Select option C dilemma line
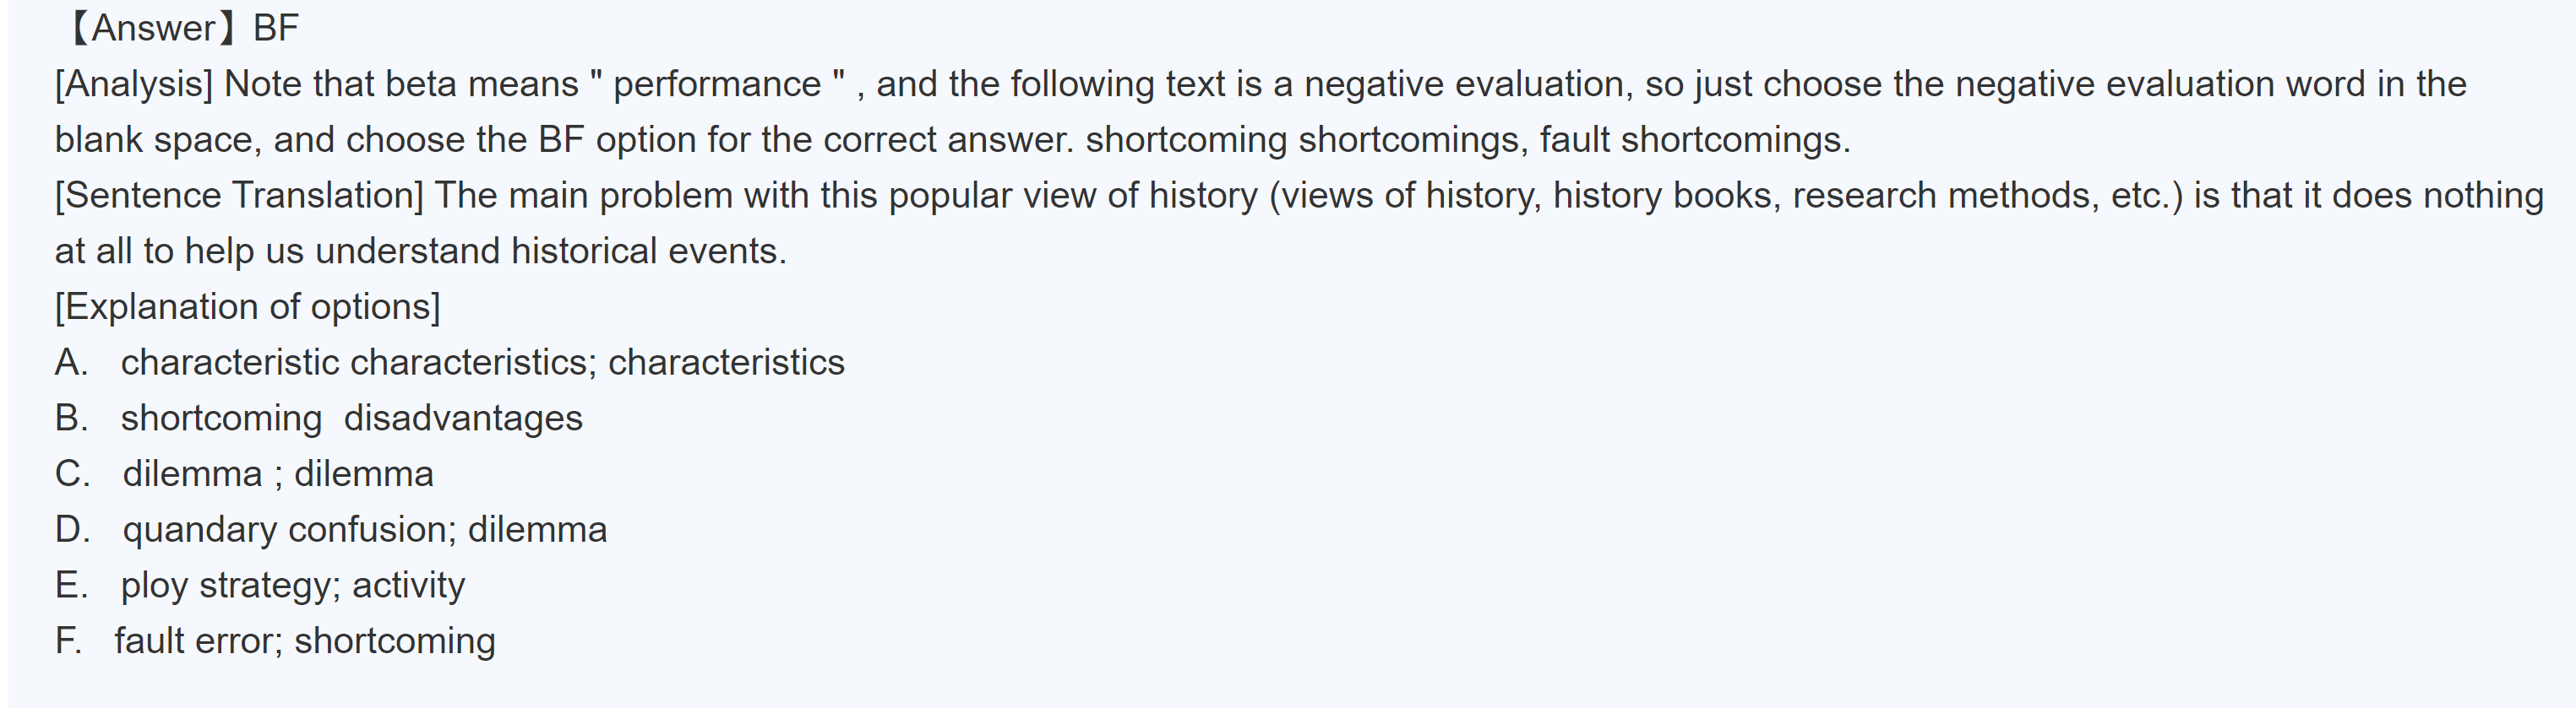2576x708 pixels. pos(244,474)
